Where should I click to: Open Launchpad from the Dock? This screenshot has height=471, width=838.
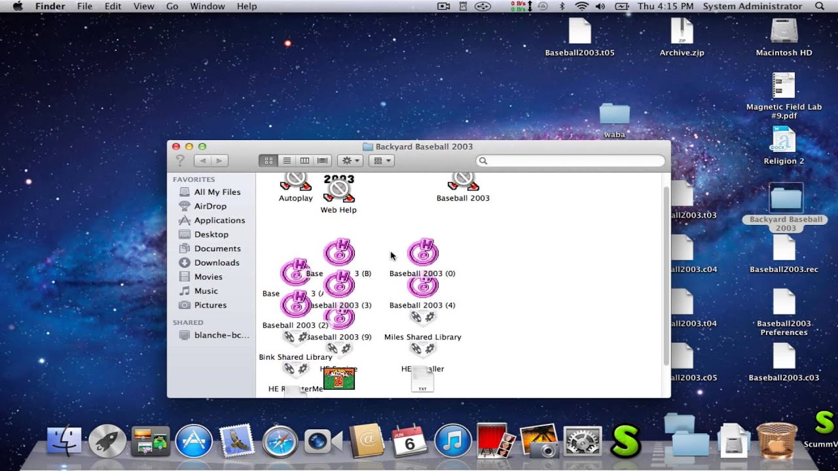coord(107,442)
